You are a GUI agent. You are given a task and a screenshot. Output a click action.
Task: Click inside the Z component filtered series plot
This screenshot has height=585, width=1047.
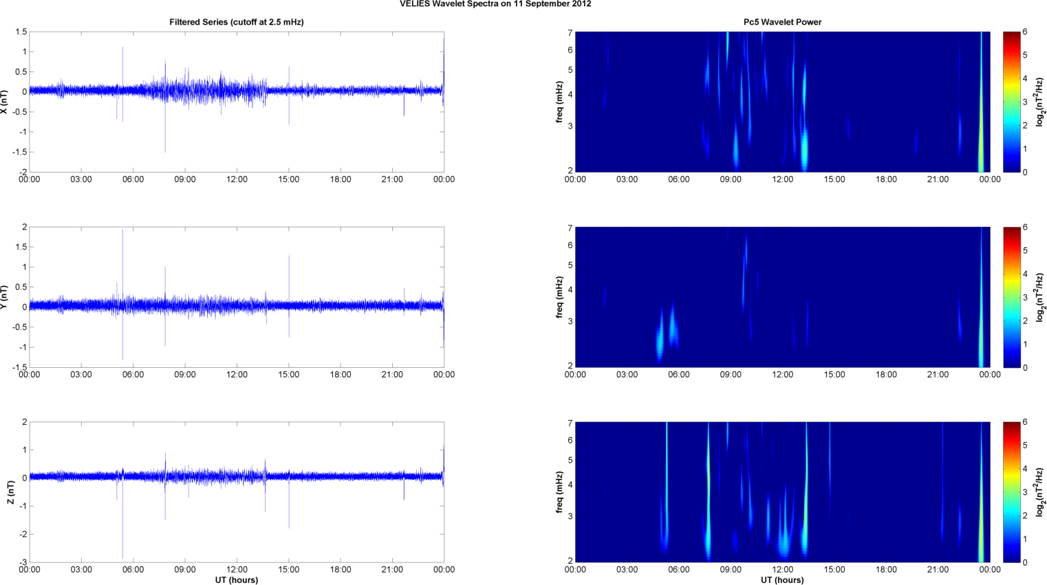(237, 492)
